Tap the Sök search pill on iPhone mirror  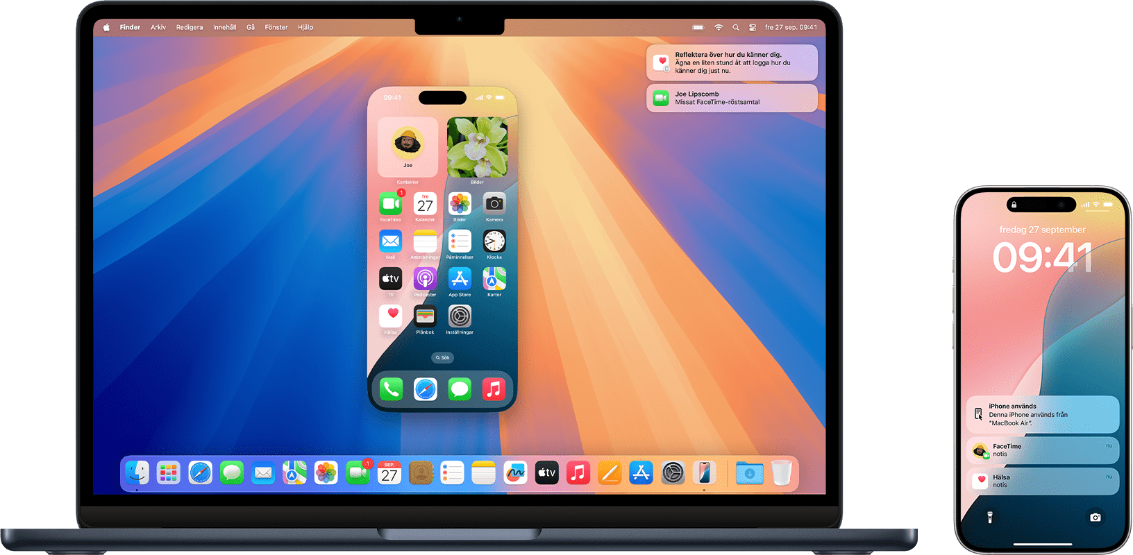442,358
